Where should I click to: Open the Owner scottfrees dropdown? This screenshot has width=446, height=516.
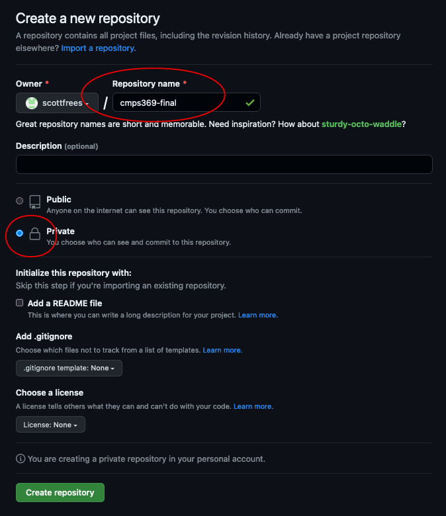pyautogui.click(x=57, y=103)
